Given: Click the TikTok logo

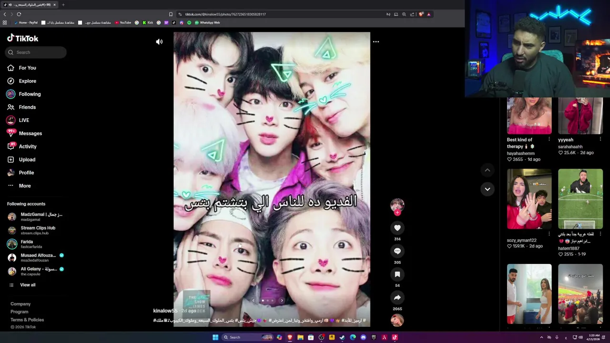Looking at the screenshot, I should (22, 38).
